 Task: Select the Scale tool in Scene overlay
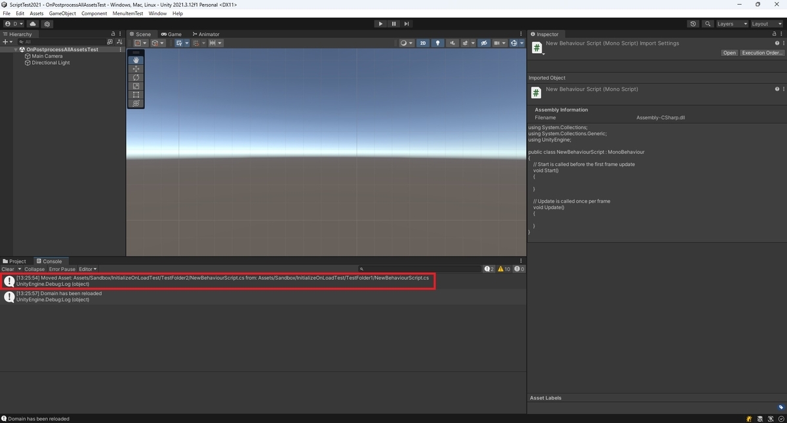coord(136,86)
